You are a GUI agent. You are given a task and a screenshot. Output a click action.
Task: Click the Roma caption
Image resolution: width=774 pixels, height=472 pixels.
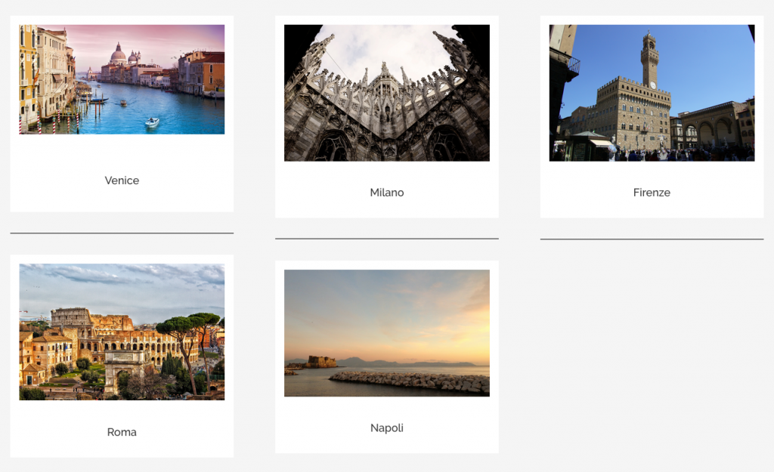[122, 432]
